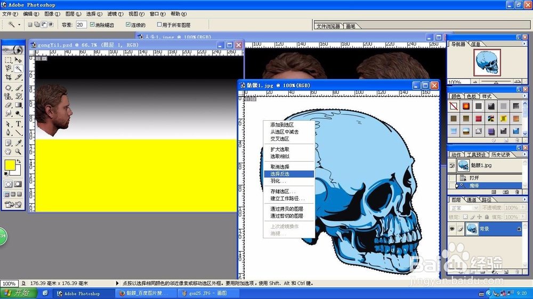Choose 取消选择 in the context menu
The image size is (533, 299).
tap(288, 167)
